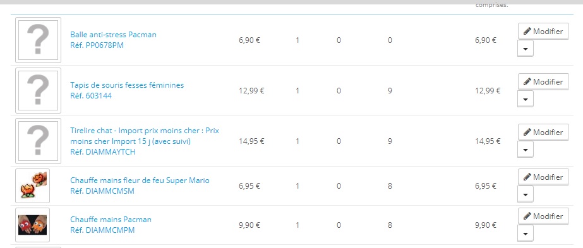The height and width of the screenshot is (248, 583).
Task: Click placeholder question-mark image for Balle anti-stress
Action: [39, 40]
